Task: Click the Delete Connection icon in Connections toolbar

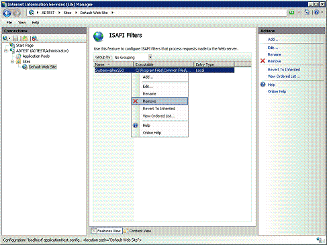Action: point(35,38)
